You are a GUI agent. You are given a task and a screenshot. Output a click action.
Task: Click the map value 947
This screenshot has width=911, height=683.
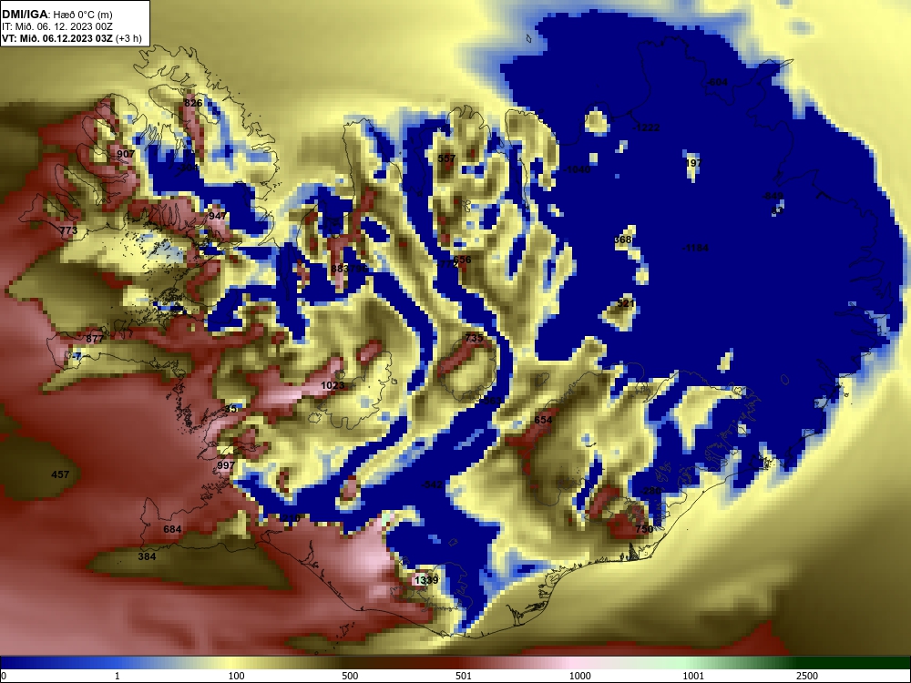pyautogui.click(x=218, y=216)
